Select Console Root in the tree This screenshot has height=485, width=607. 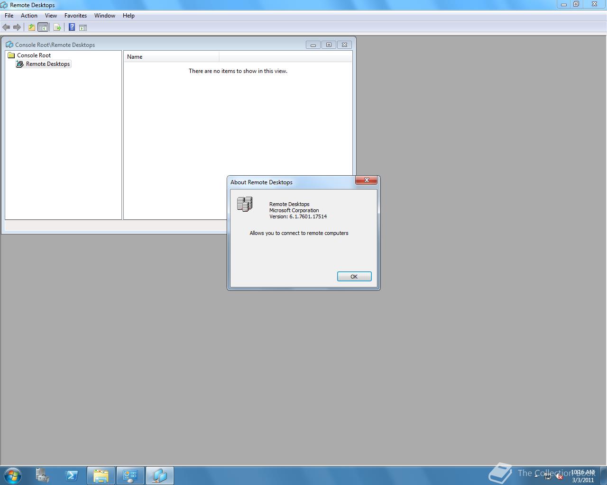pos(34,55)
